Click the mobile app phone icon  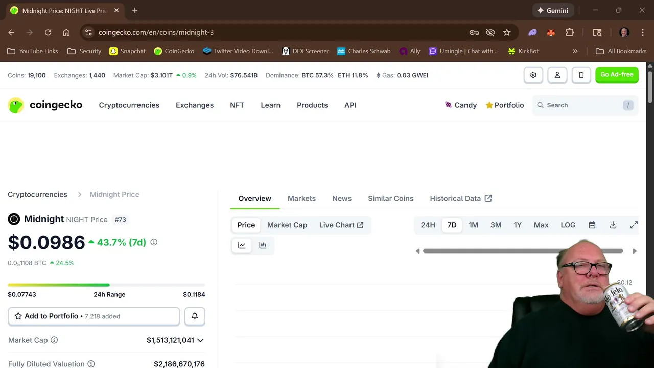tap(581, 75)
